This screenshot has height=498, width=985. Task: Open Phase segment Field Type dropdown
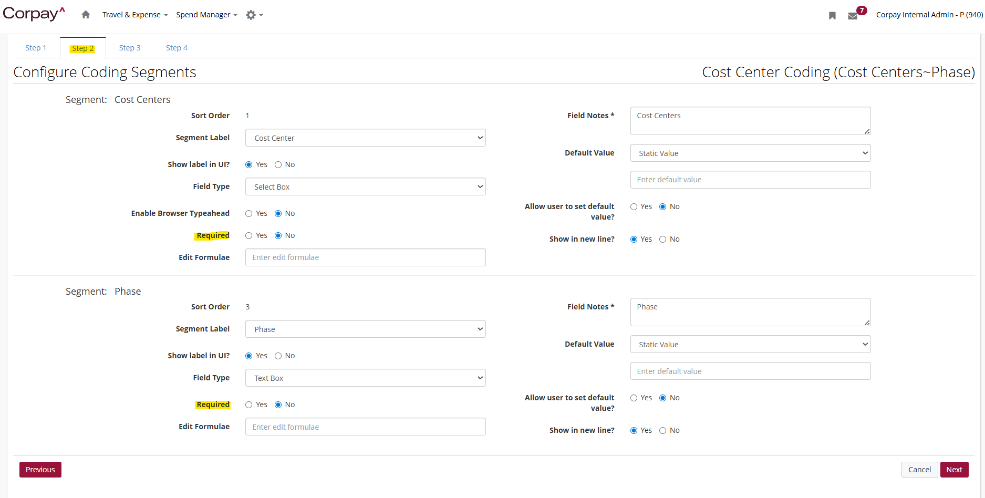coord(365,378)
